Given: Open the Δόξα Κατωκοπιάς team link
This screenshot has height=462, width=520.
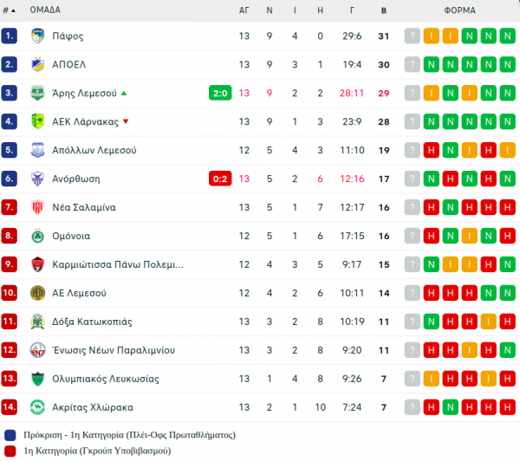Looking at the screenshot, I should tap(92, 322).
